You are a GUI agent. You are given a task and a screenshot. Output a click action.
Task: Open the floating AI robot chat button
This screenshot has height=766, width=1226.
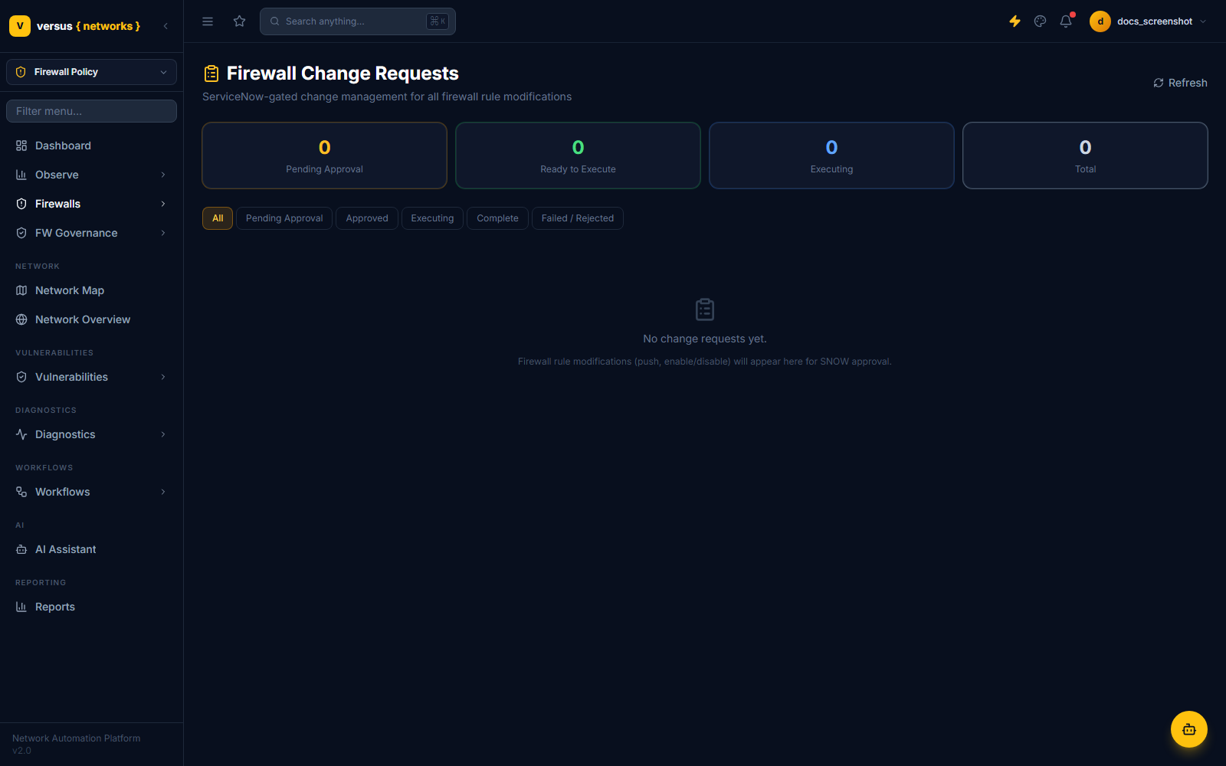[x=1189, y=729]
